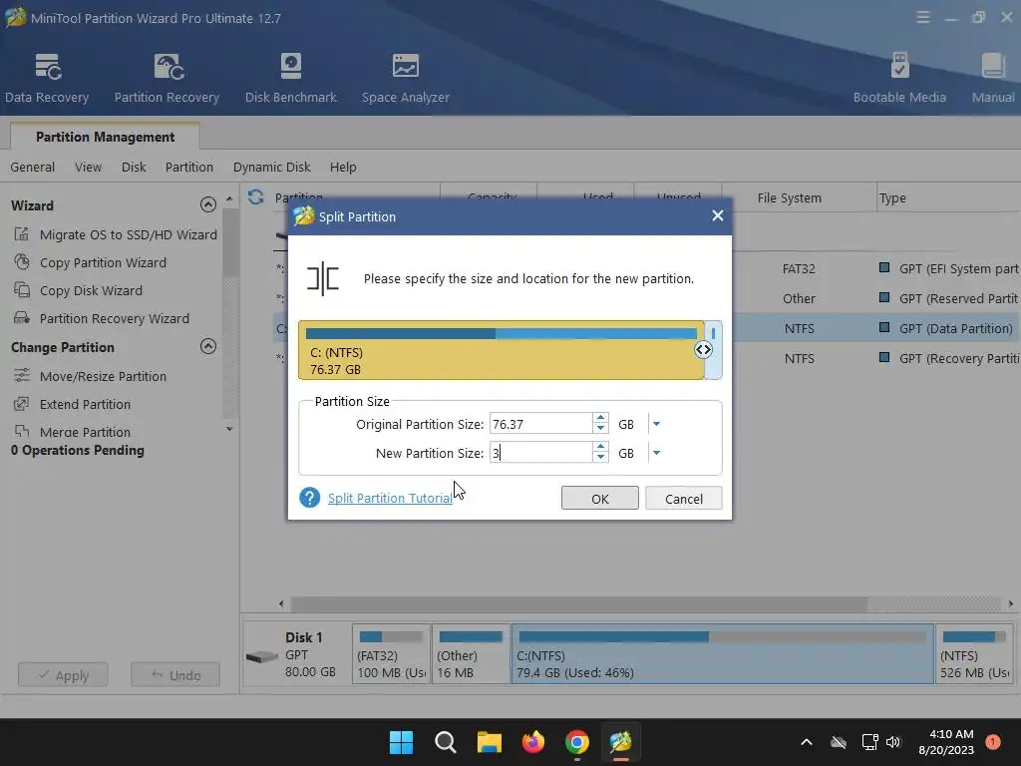The image size is (1021, 766).
Task: Open the View menu
Action: tap(88, 168)
